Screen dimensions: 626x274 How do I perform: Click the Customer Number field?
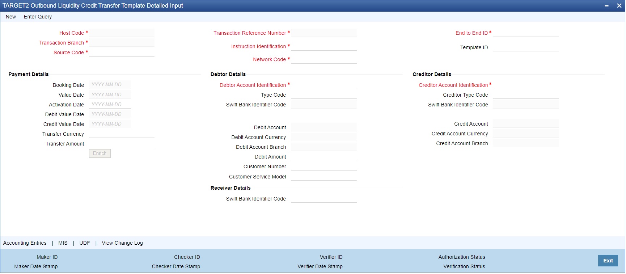[x=324, y=166]
